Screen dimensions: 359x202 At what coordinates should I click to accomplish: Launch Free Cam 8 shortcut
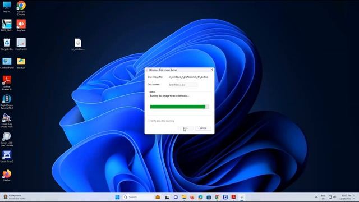[x=21, y=44]
